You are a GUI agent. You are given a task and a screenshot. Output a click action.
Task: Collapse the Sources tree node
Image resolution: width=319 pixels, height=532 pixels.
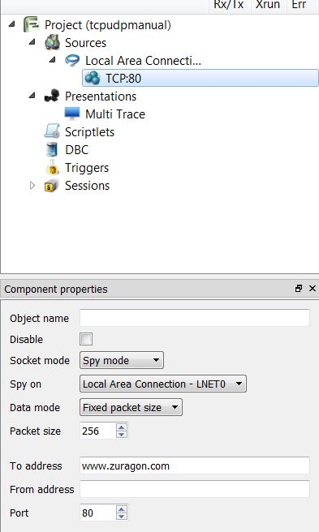tap(32, 42)
